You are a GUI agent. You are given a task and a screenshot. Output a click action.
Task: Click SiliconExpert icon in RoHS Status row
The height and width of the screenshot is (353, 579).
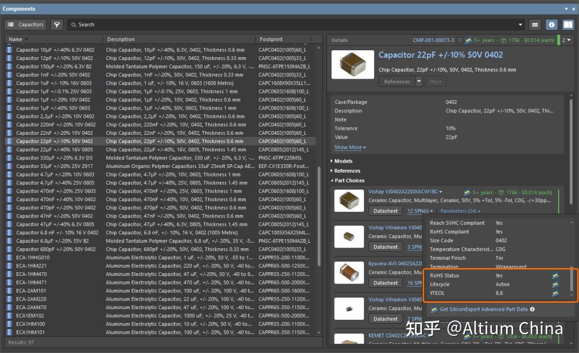pos(555,275)
